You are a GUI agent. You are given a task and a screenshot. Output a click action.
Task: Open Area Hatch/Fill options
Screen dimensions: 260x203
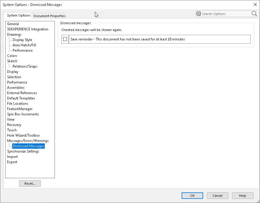[x=24, y=45]
